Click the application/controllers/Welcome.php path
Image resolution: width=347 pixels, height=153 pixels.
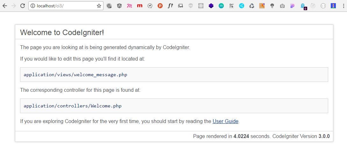coord(73,106)
